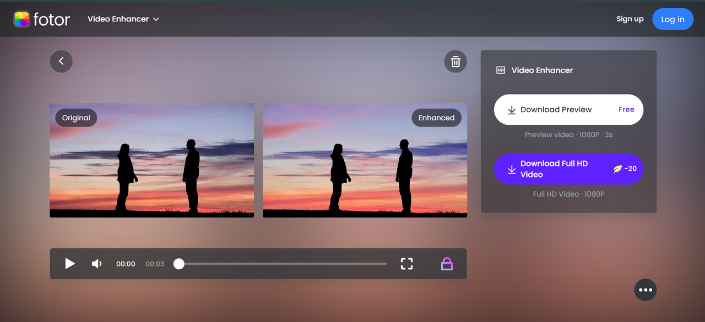Click the video progress slider handle
Viewport: 705px width, 322px height.
click(x=179, y=264)
